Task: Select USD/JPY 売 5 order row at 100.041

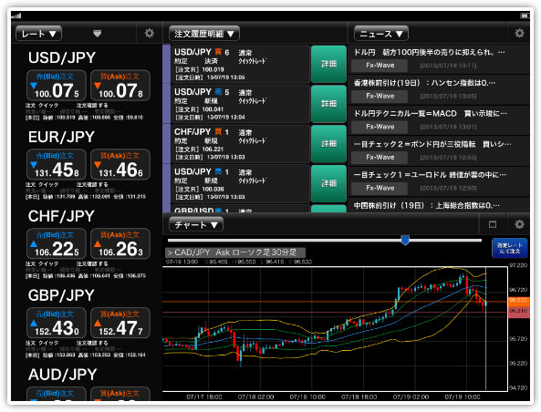Action: (241, 104)
